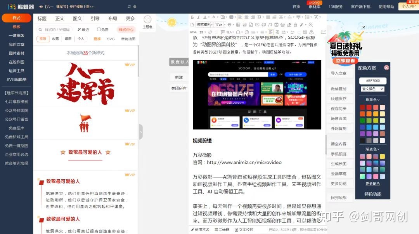Viewport: 419px width, 234px height.
Task: Open the 图文 style tab
Action: coord(77,19)
